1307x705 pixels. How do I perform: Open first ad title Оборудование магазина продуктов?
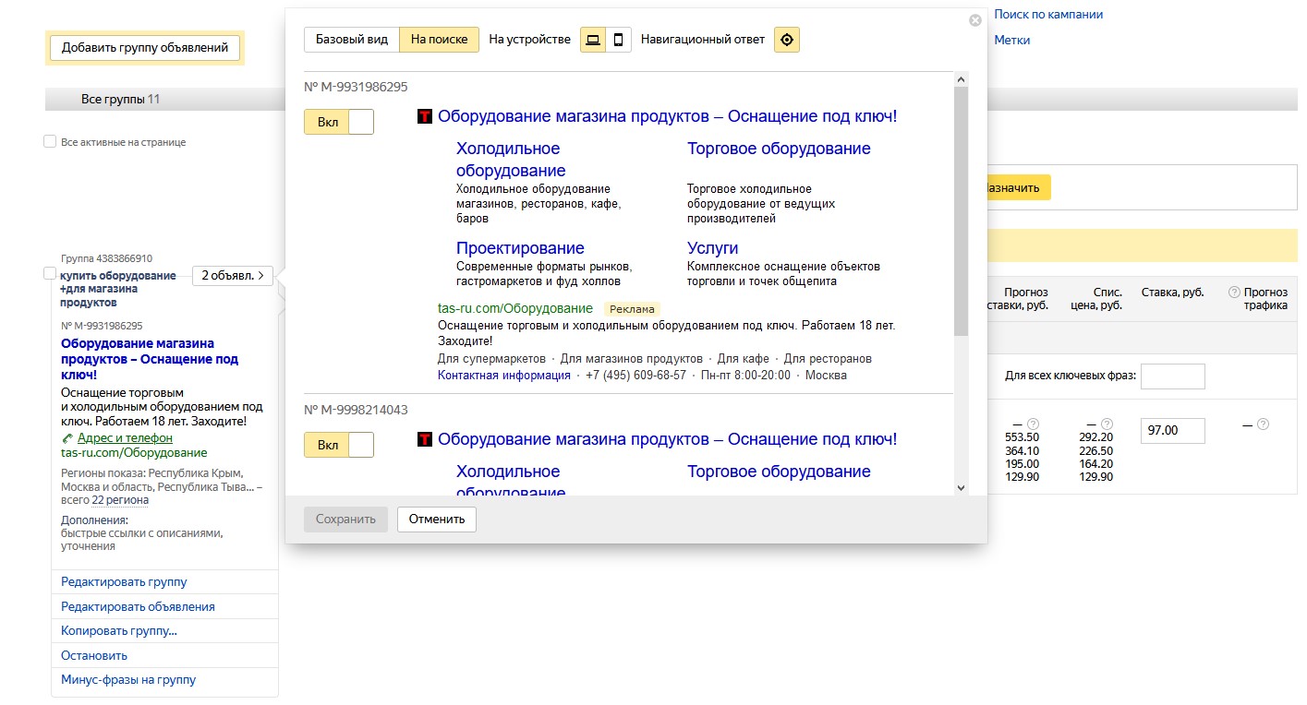point(667,116)
